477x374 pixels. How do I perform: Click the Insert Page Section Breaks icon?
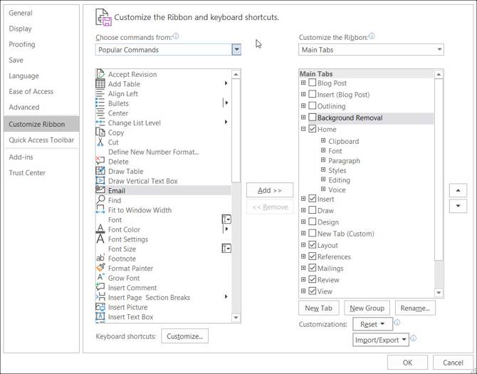(x=100, y=297)
